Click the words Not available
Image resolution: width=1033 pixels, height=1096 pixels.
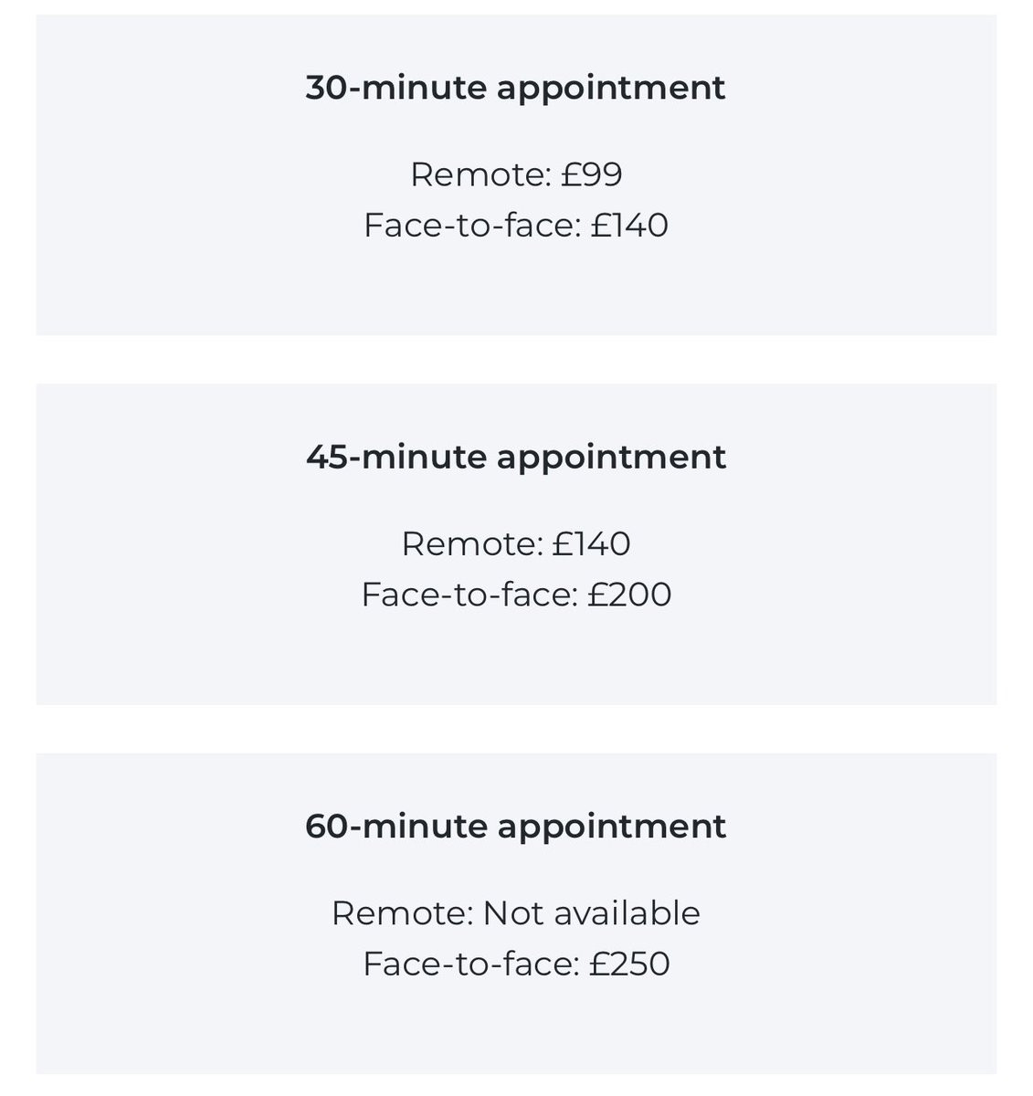(x=591, y=913)
